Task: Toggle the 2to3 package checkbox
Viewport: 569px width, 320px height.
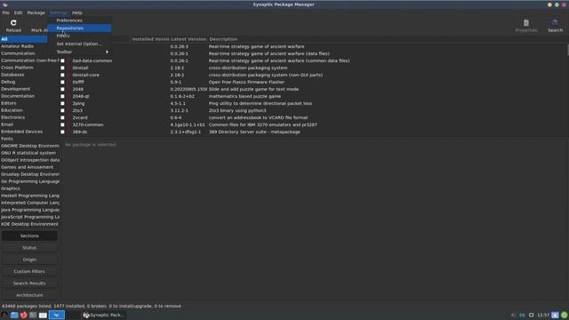Action: [x=62, y=110]
